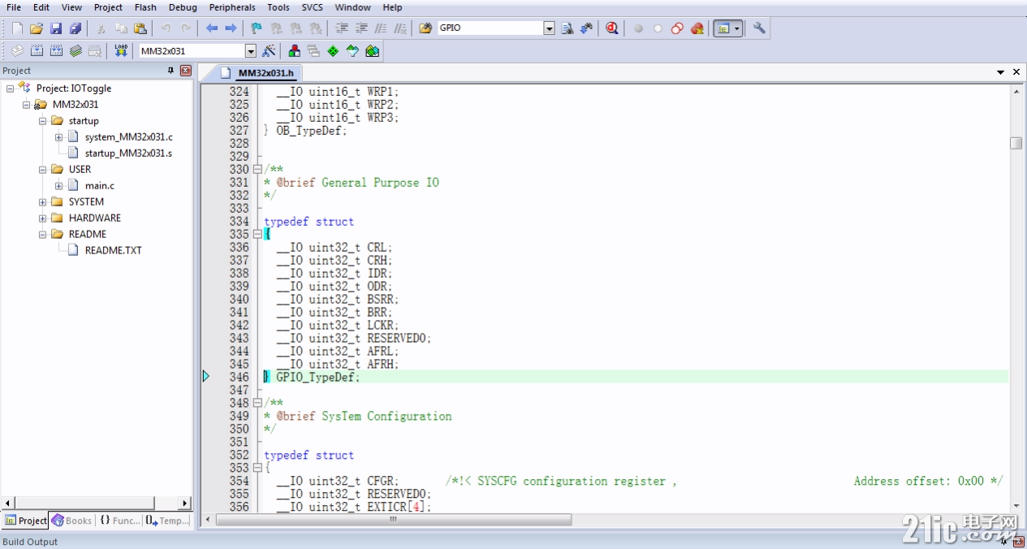Expand the main.c file node

tap(58, 185)
